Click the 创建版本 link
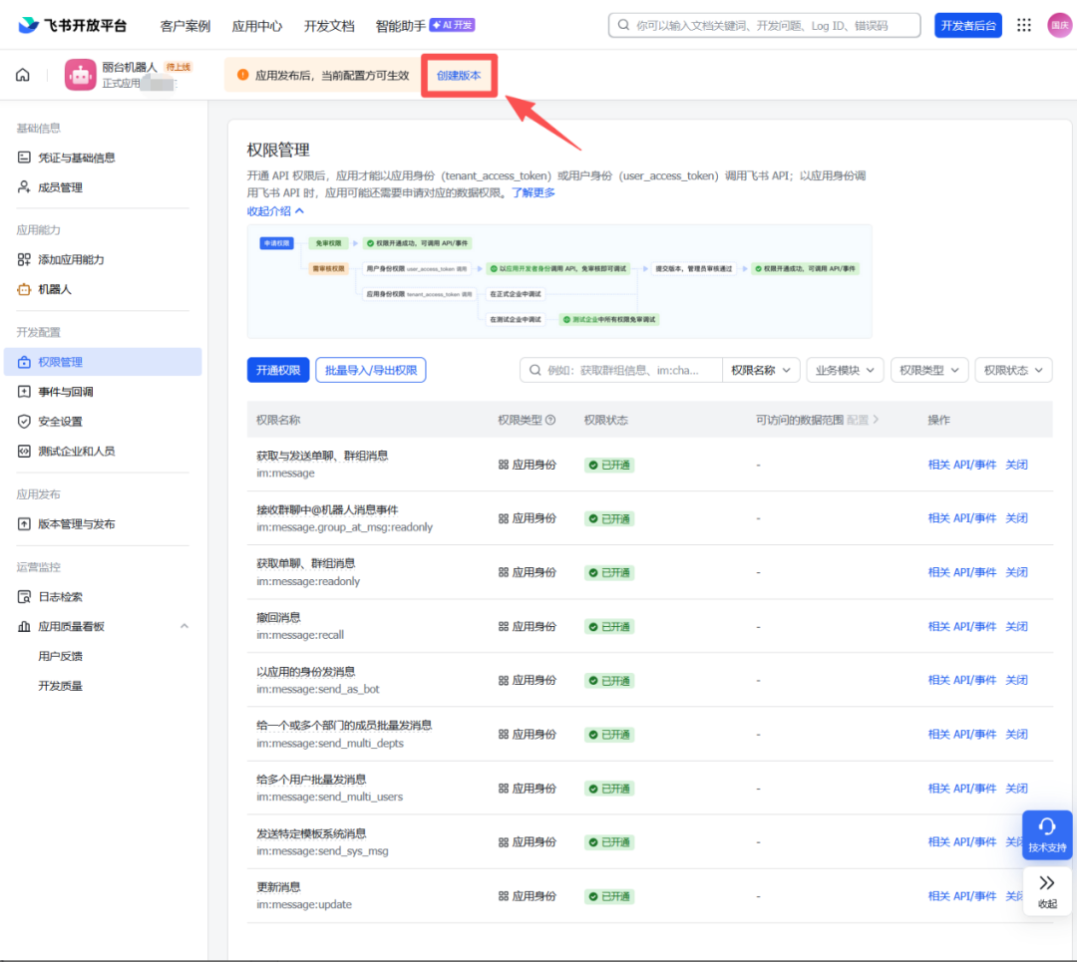The width and height of the screenshot is (1077, 962). (459, 76)
